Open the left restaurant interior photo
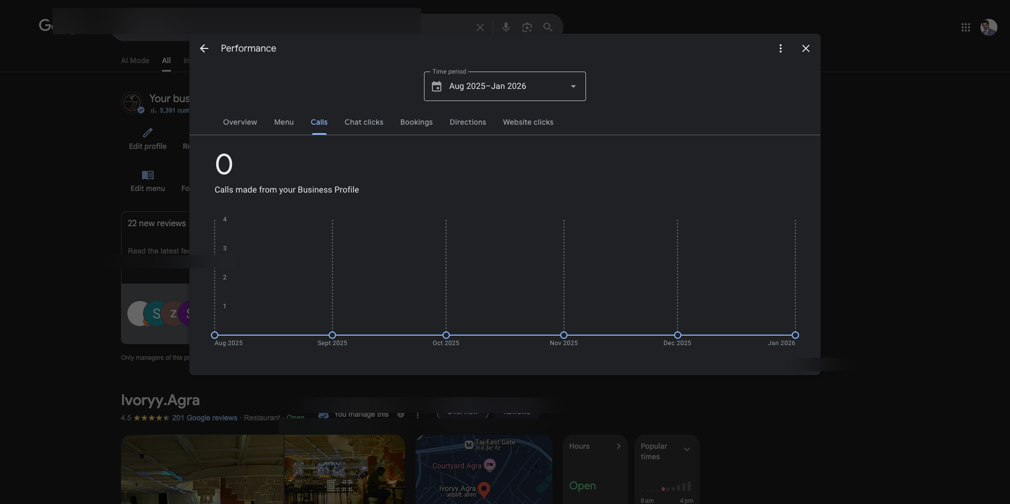Screen dimensions: 1010x504 tap(203, 469)
